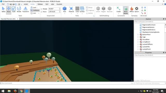Ungroup the selected model
This screenshot has width=166, height=93.
click(90, 10)
